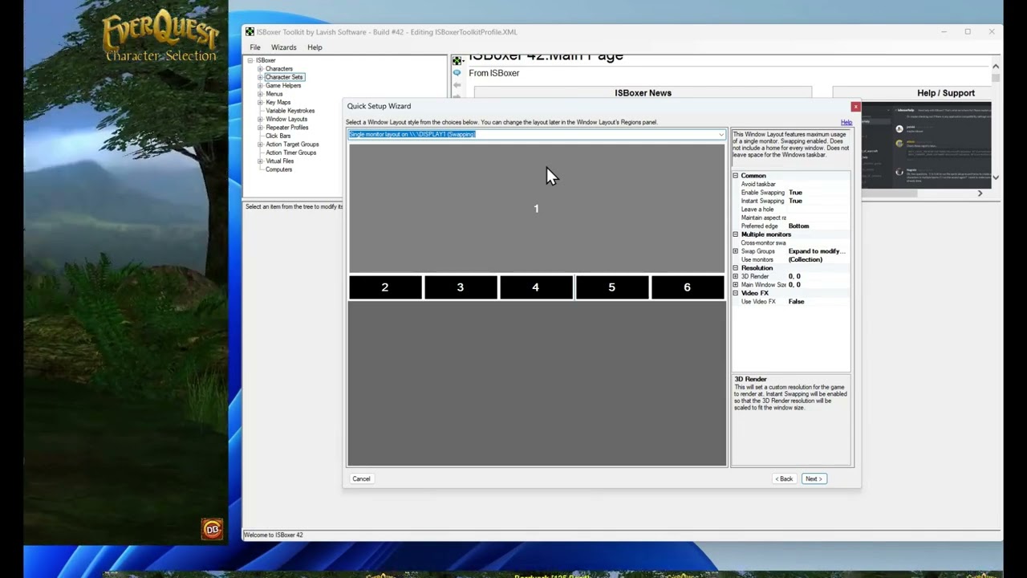Select region 6 in the layout preview
Screen dimensions: 1027x578
687,287
